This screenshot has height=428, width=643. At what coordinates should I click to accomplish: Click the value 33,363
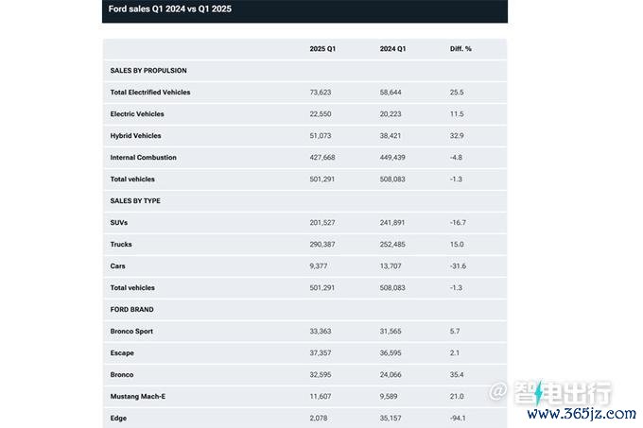click(x=321, y=331)
